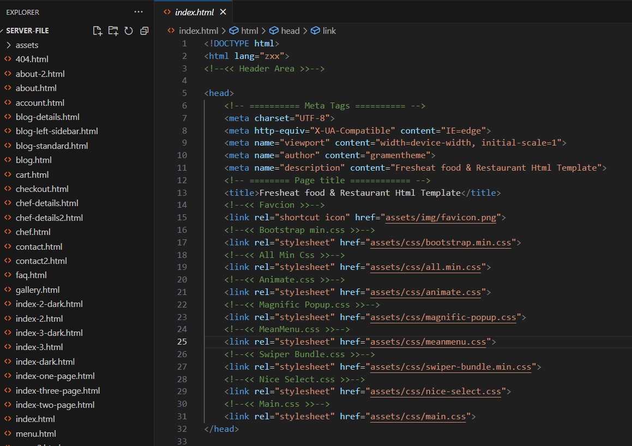
Task: Close the index.html editor tab
Action: point(222,12)
